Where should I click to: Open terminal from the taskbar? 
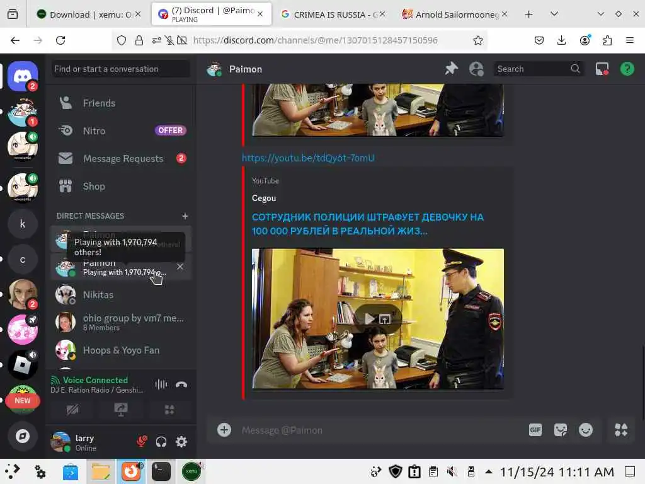point(161,471)
